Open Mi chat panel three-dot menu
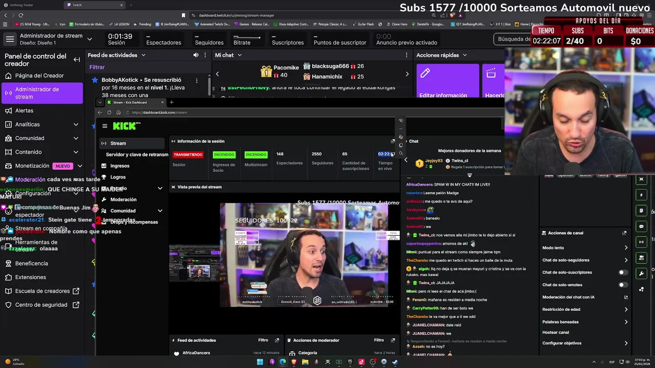655x368 pixels. [x=407, y=55]
